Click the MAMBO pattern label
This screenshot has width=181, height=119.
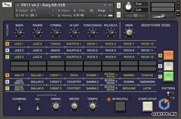coord(129,75)
